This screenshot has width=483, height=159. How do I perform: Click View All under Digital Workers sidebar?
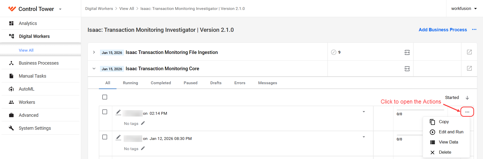[x=26, y=50]
